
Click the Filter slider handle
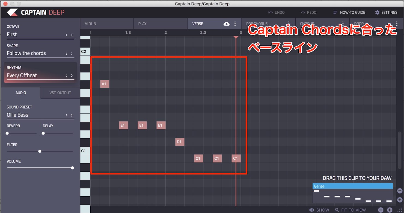(x=40, y=151)
